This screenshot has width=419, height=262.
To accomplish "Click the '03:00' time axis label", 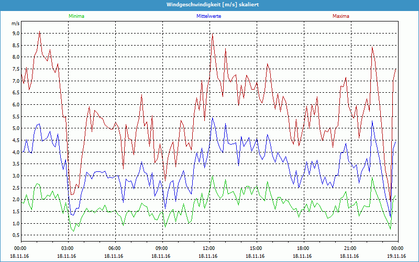I will click(x=68, y=248).
